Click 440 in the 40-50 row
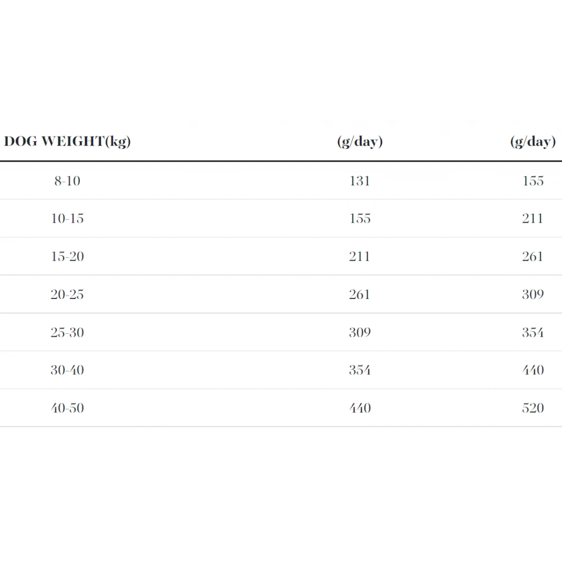 pyautogui.click(x=360, y=408)
